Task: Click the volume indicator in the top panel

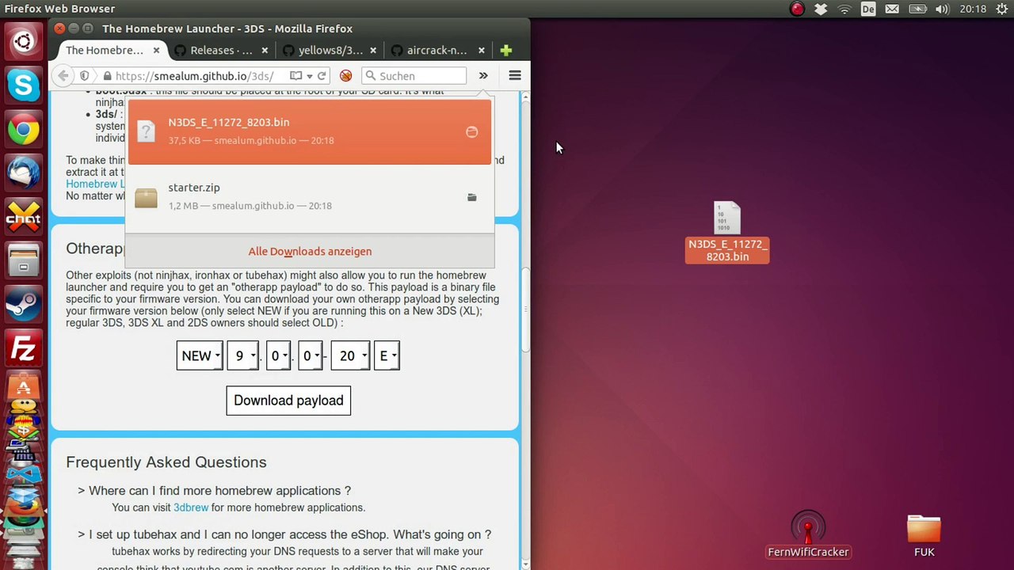Action: pos(942,9)
